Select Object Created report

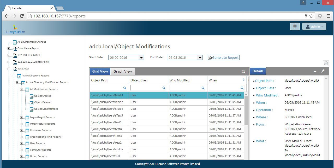(43, 96)
